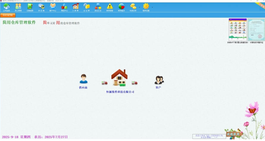Click the application icon in title bar

click(1, 1)
